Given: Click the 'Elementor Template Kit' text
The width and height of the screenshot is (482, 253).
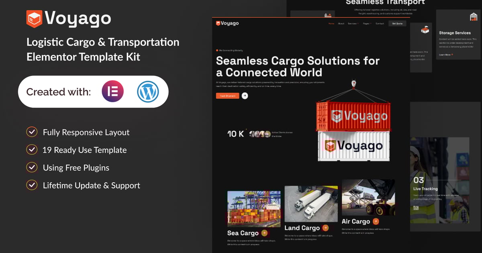Looking at the screenshot, I should click(x=84, y=57).
